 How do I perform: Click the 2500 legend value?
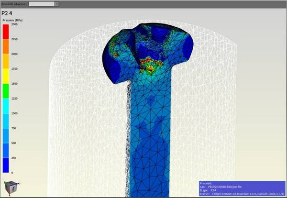[14, 24]
